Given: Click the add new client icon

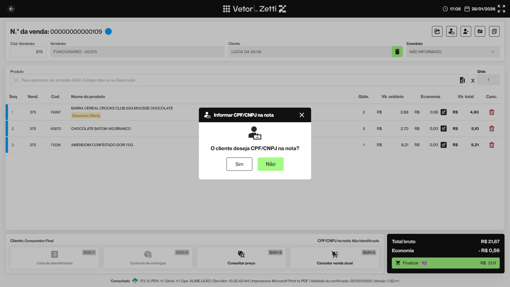Looking at the screenshot, I should point(466,31).
